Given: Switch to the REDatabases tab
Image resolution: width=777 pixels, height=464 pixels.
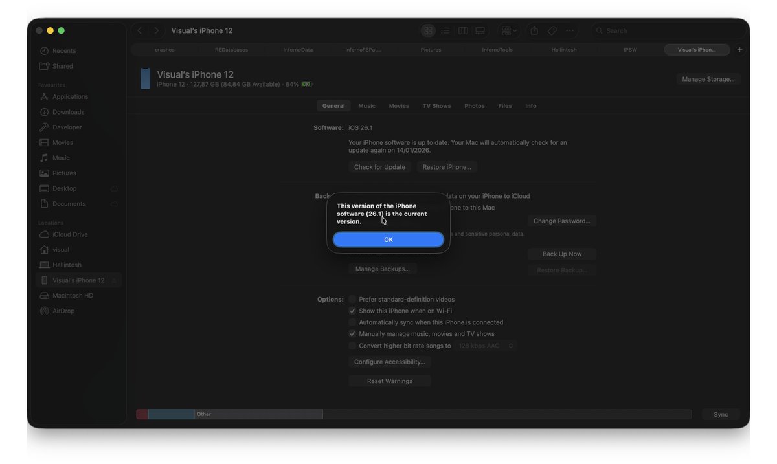Looking at the screenshot, I should (231, 50).
